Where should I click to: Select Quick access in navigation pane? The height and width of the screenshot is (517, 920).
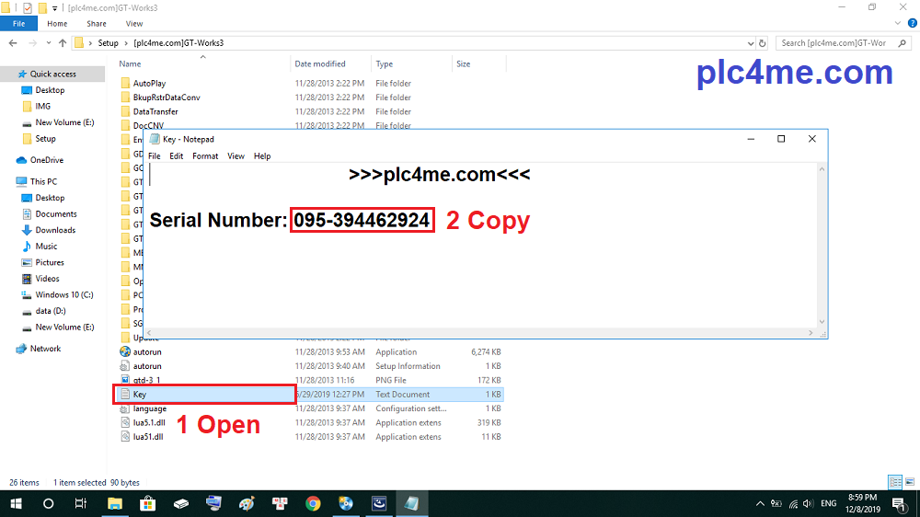pyautogui.click(x=52, y=74)
